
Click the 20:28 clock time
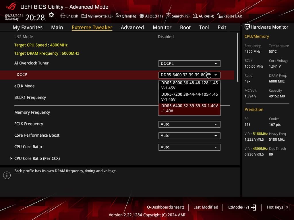coord(35,17)
